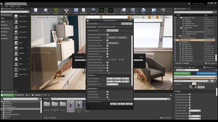
Task: Toggle Import Bone Tracks checkbox
Action: point(107,54)
